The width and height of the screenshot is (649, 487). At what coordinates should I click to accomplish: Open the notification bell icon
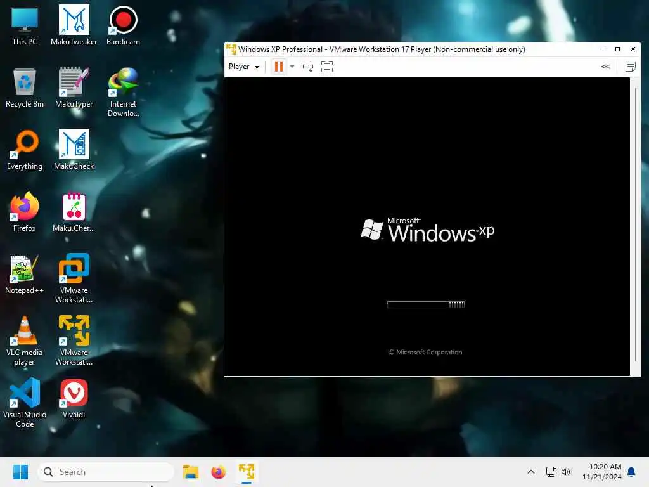pyautogui.click(x=632, y=472)
